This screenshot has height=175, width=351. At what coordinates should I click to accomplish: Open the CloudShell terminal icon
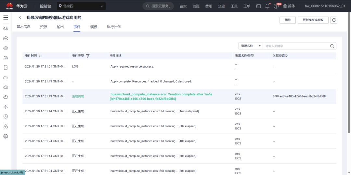(x=259, y=6)
